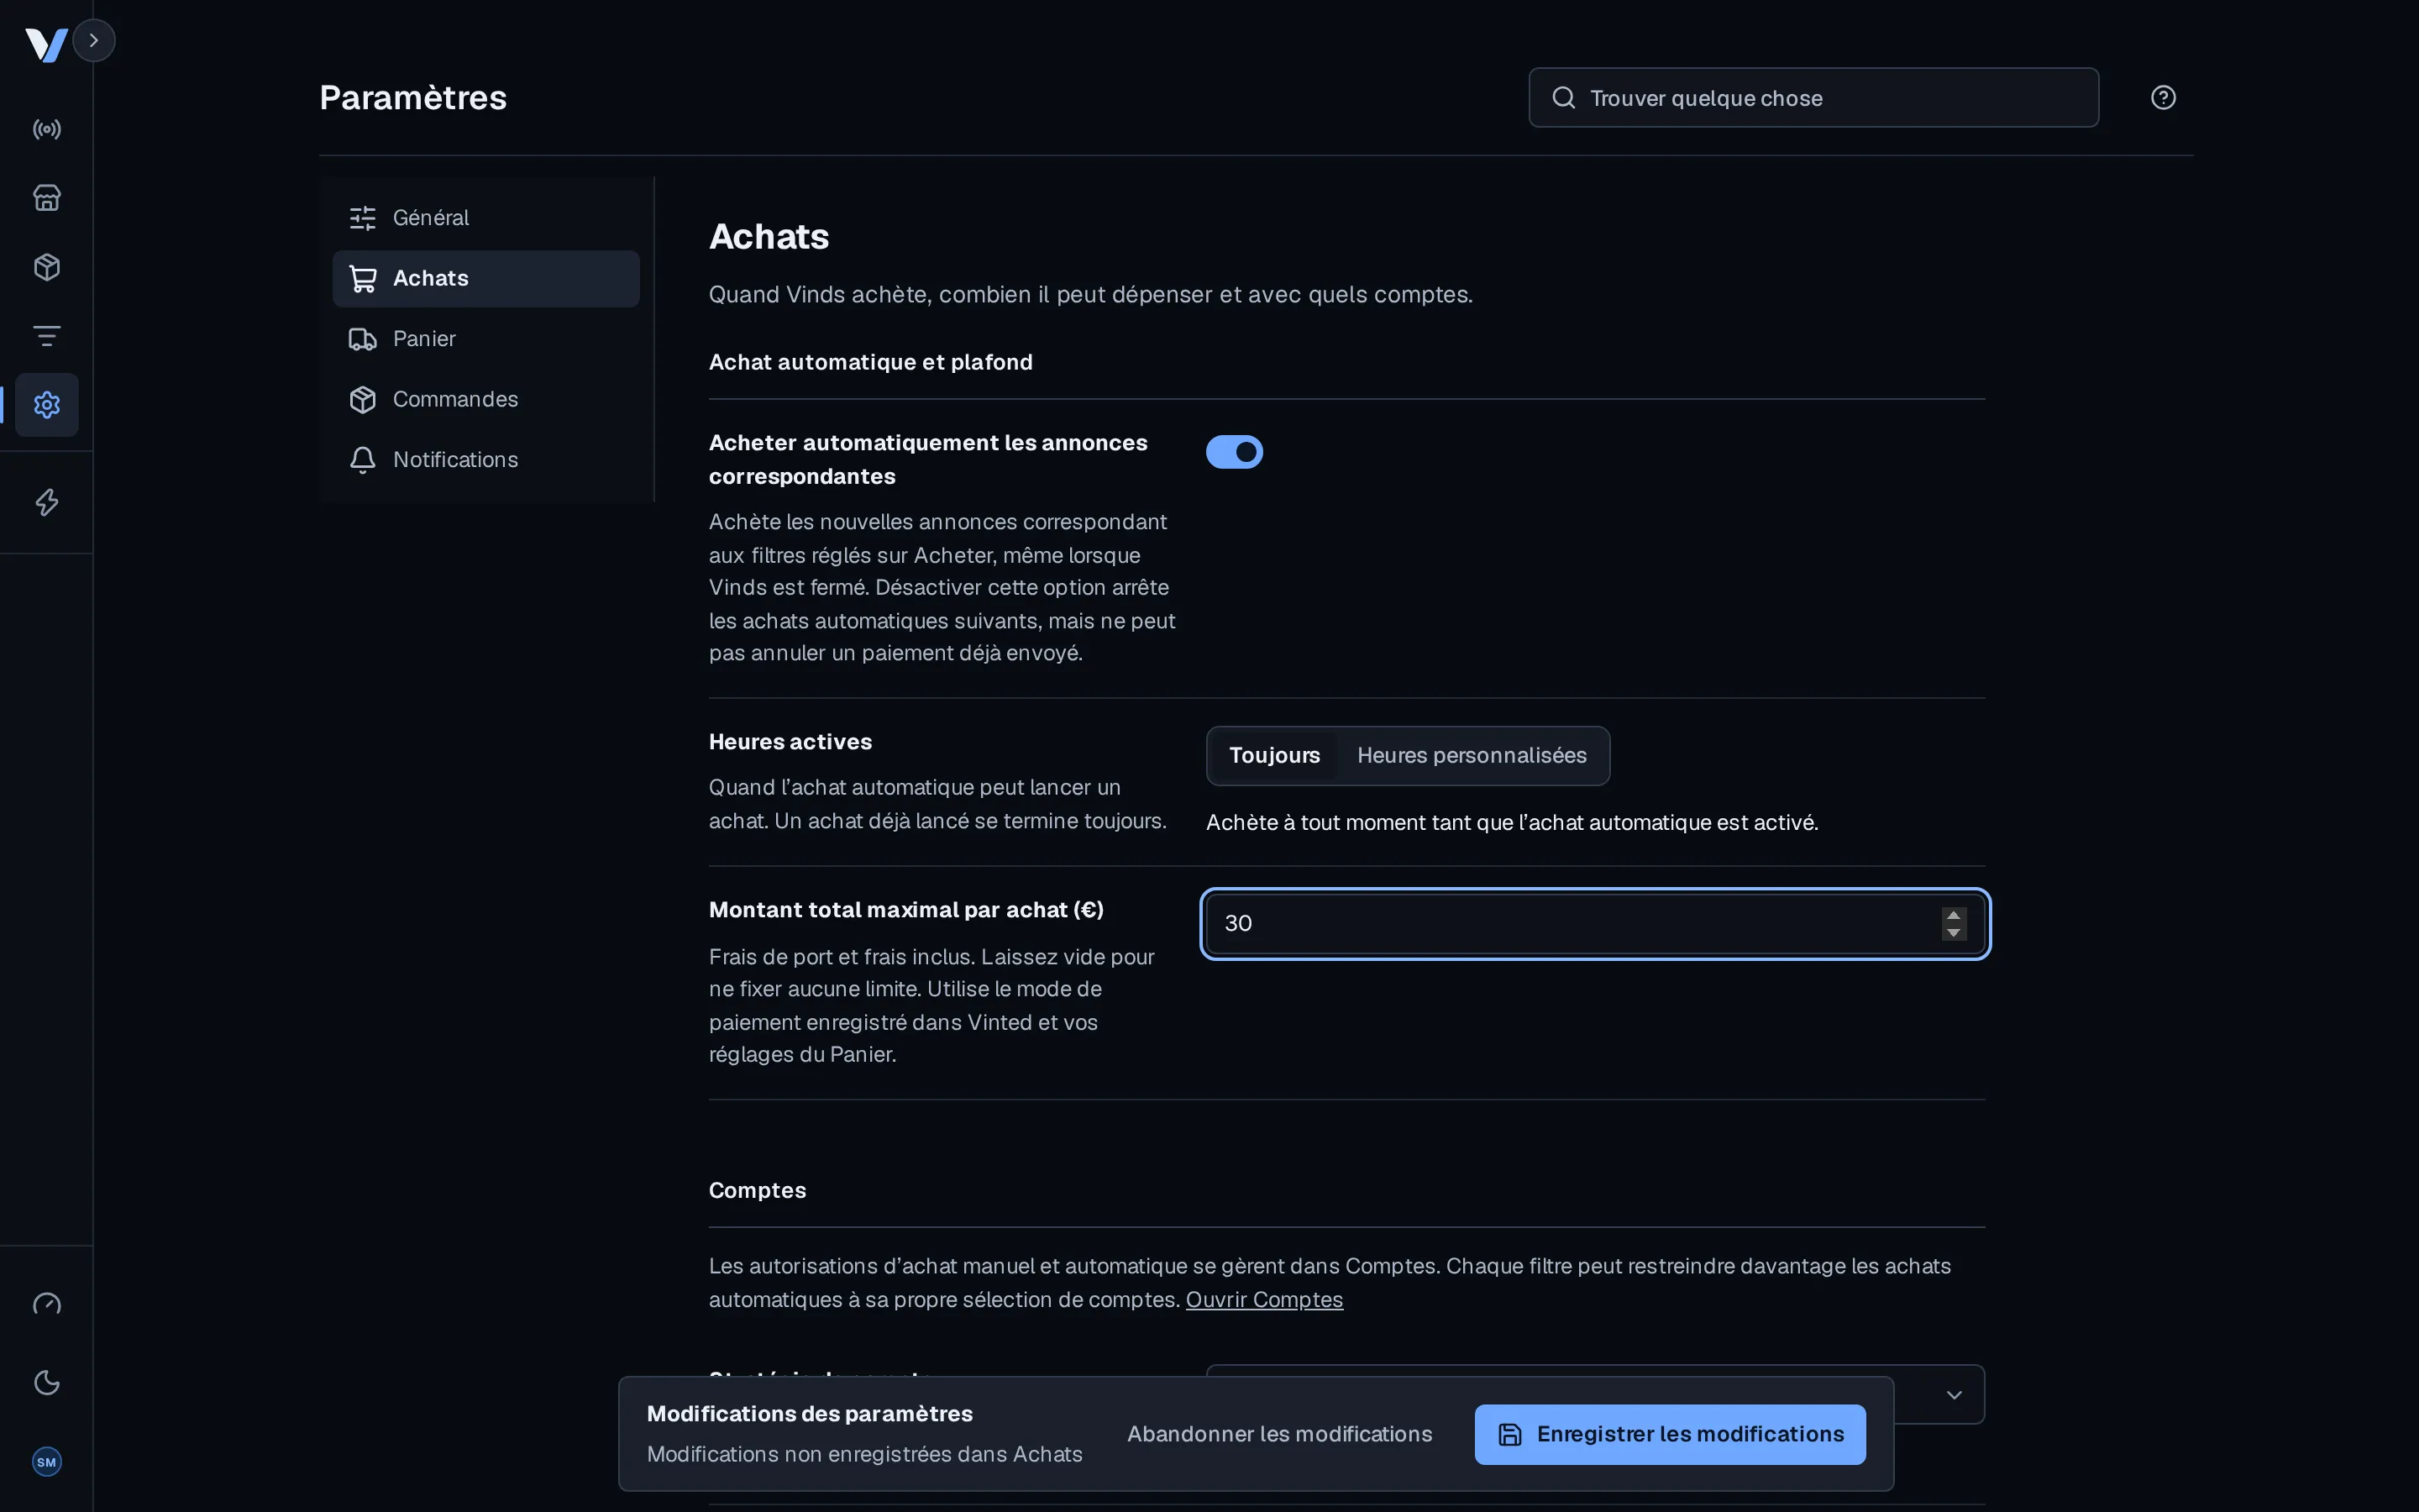2419x1512 pixels.
Task: Click the Comptes section heading
Action: tap(758, 1191)
